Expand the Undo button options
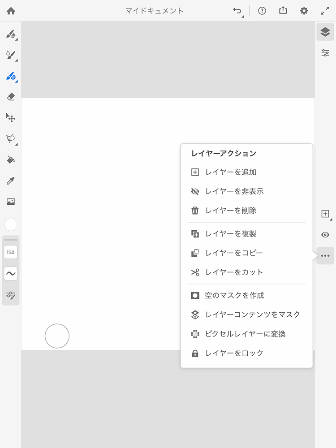The width and height of the screenshot is (336, 448). [238, 12]
